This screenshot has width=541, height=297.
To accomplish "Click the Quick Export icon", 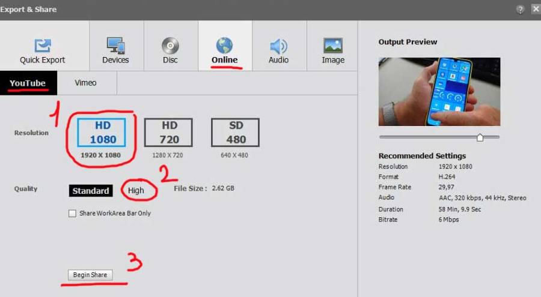I will click(x=43, y=46).
